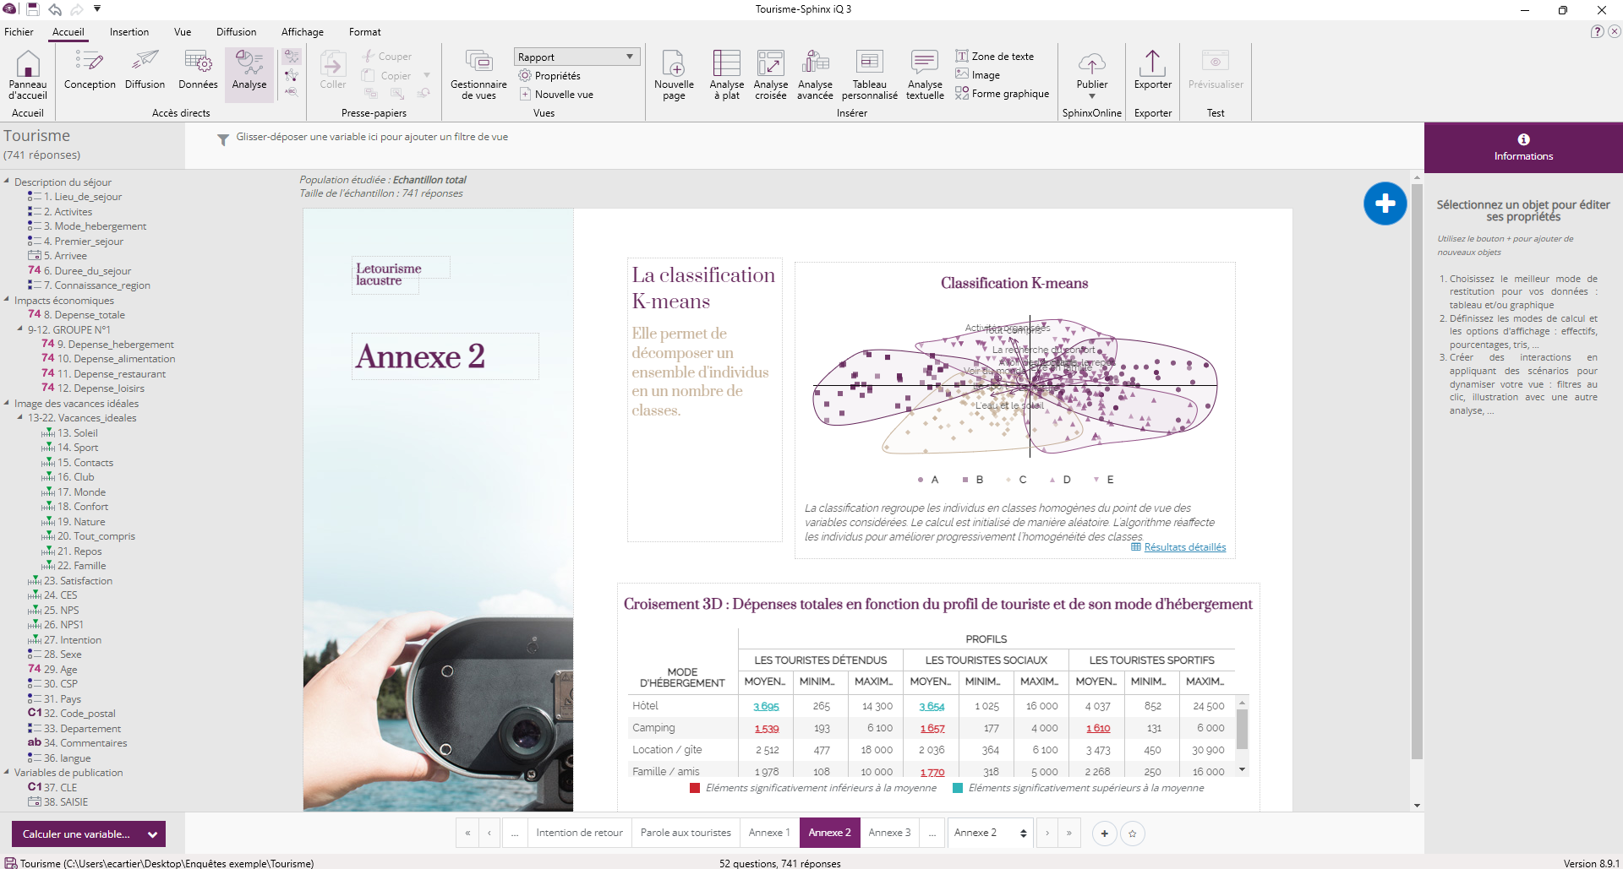Open the Insertion ribbon tab
The image size is (1623, 869).
[128, 32]
